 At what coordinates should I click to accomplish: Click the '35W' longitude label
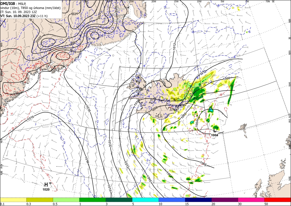pyautogui.click(x=85, y=1)
